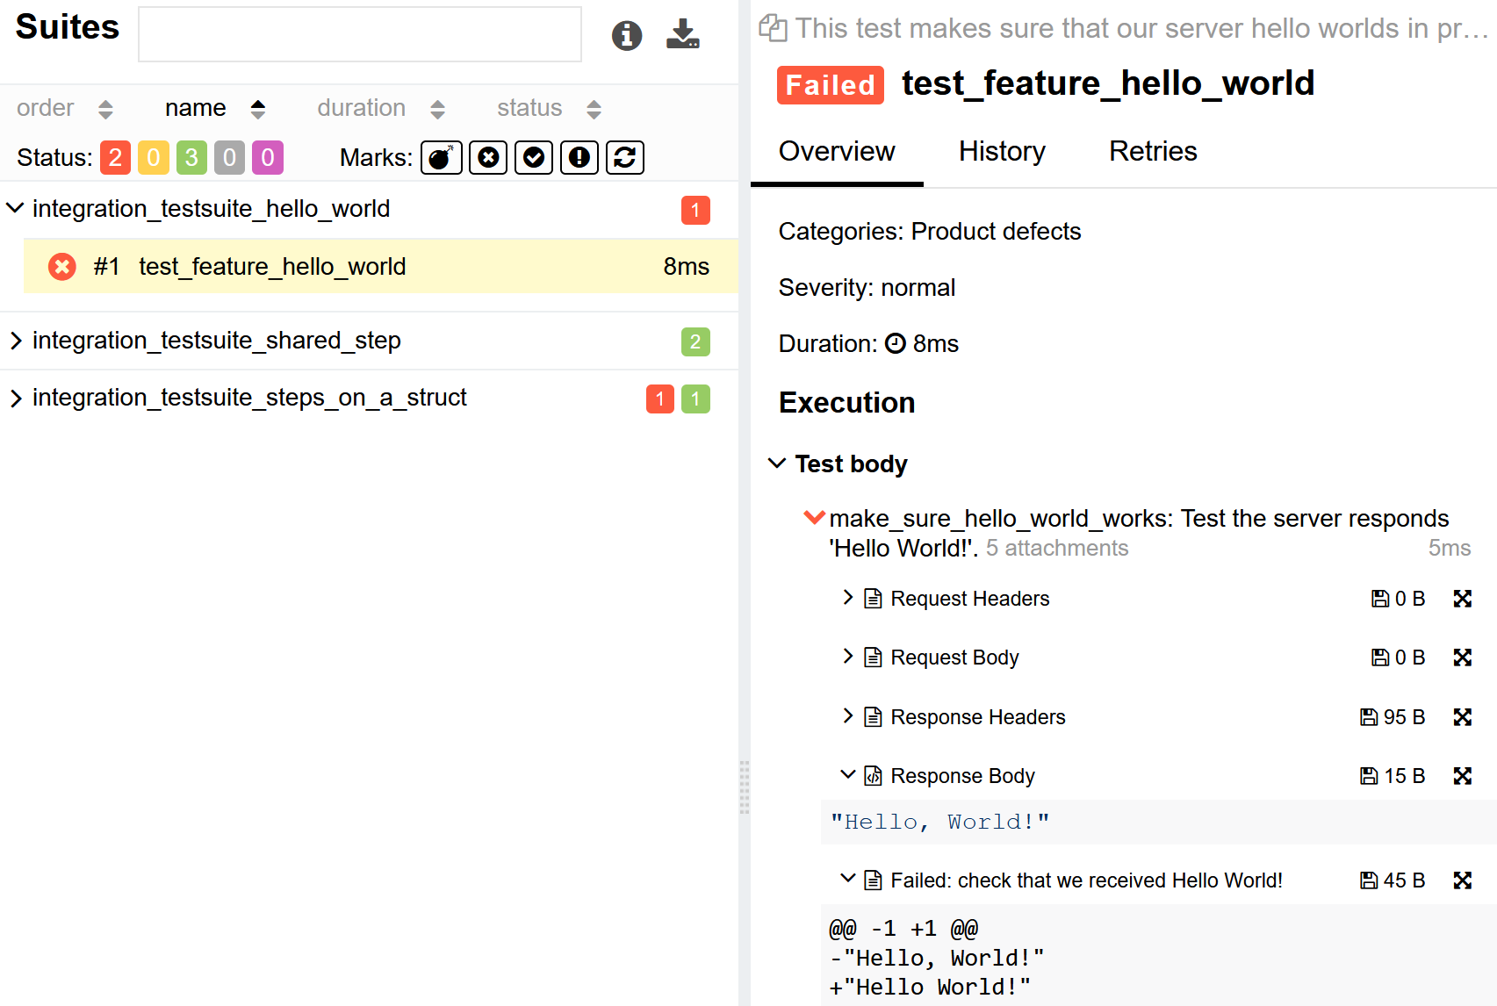The image size is (1497, 1006).
Task: Focus the Suites search field
Action: (360, 34)
